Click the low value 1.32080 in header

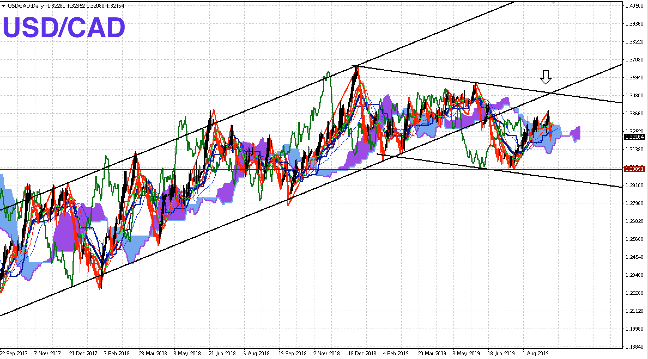95,6
